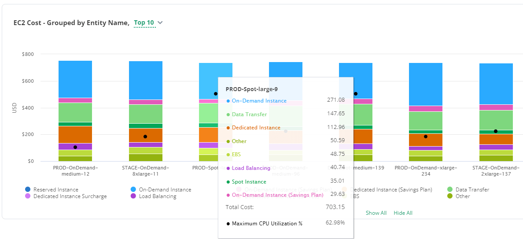This screenshot has height=239, width=523.
Task: Select Data Transfer segment of PROD-OnDemand-medium-12 bar
Action: (75, 112)
